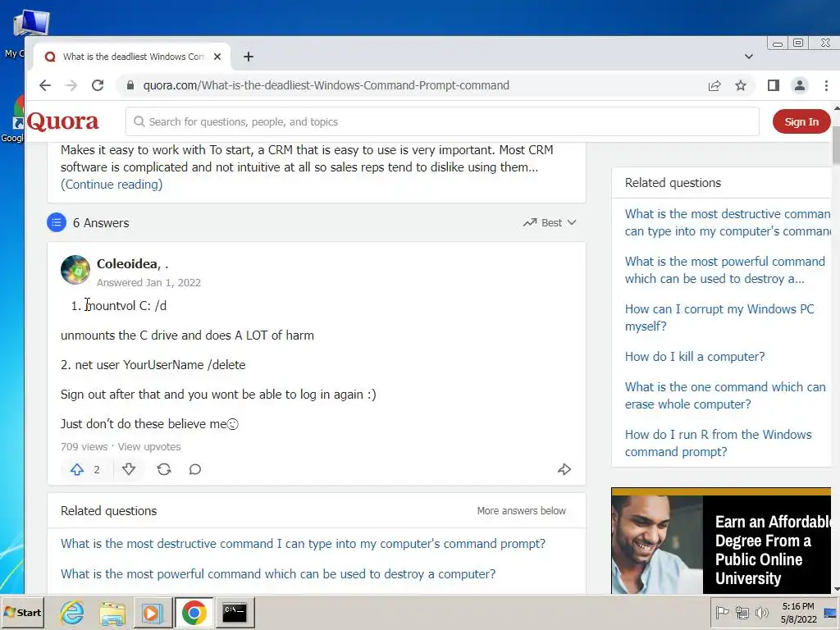Click the 5:16 PM clock in tray
840x630 pixels.
(x=798, y=606)
